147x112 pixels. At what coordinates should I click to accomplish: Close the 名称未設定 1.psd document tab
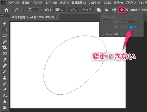(x=56, y=17)
